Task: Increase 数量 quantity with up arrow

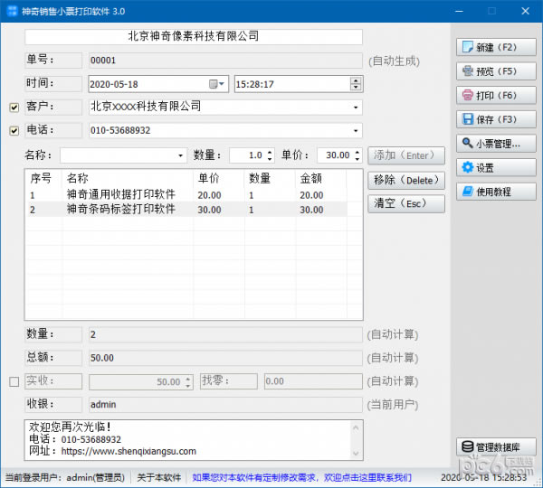Action: click(270, 152)
